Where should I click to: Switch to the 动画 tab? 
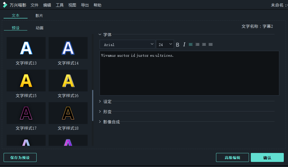pyautogui.click(x=40, y=28)
